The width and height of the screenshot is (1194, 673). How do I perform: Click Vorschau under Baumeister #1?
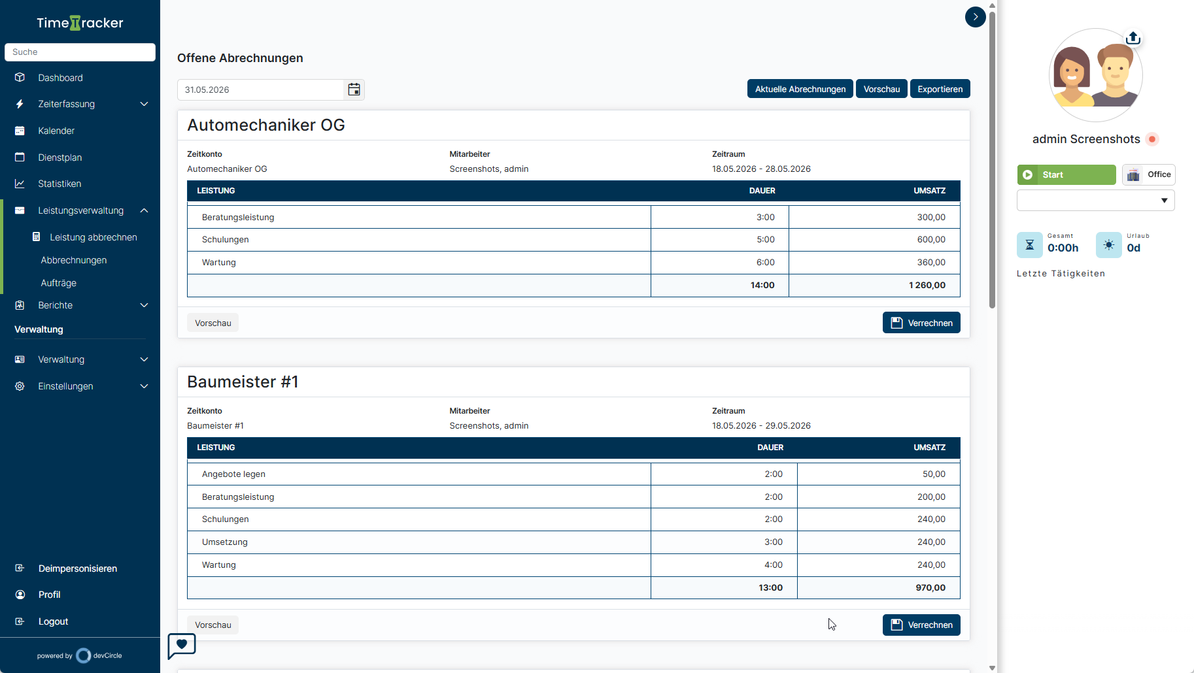click(213, 625)
